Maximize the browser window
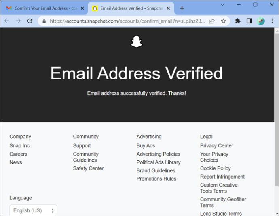The width and height of the screenshot is (279, 216). (255, 5)
